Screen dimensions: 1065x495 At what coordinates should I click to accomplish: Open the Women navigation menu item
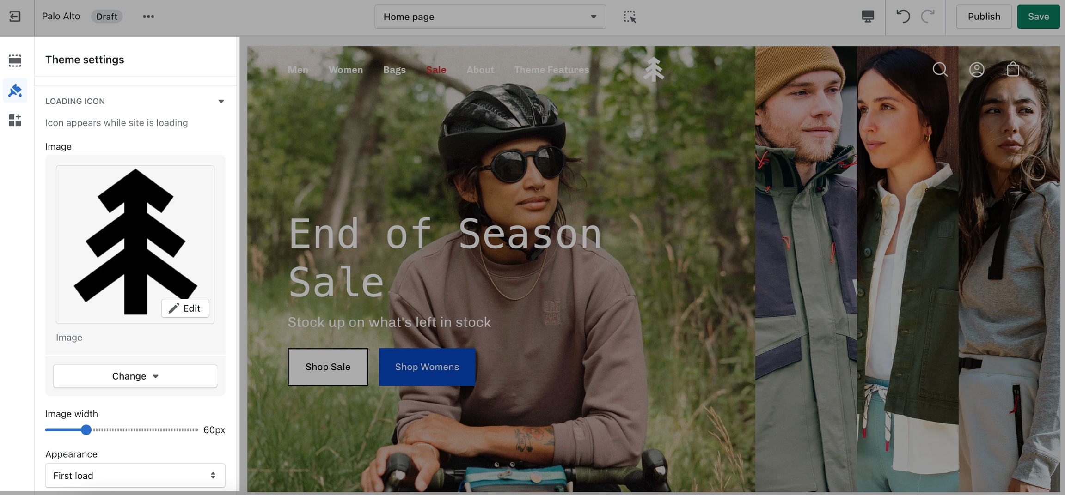(345, 70)
